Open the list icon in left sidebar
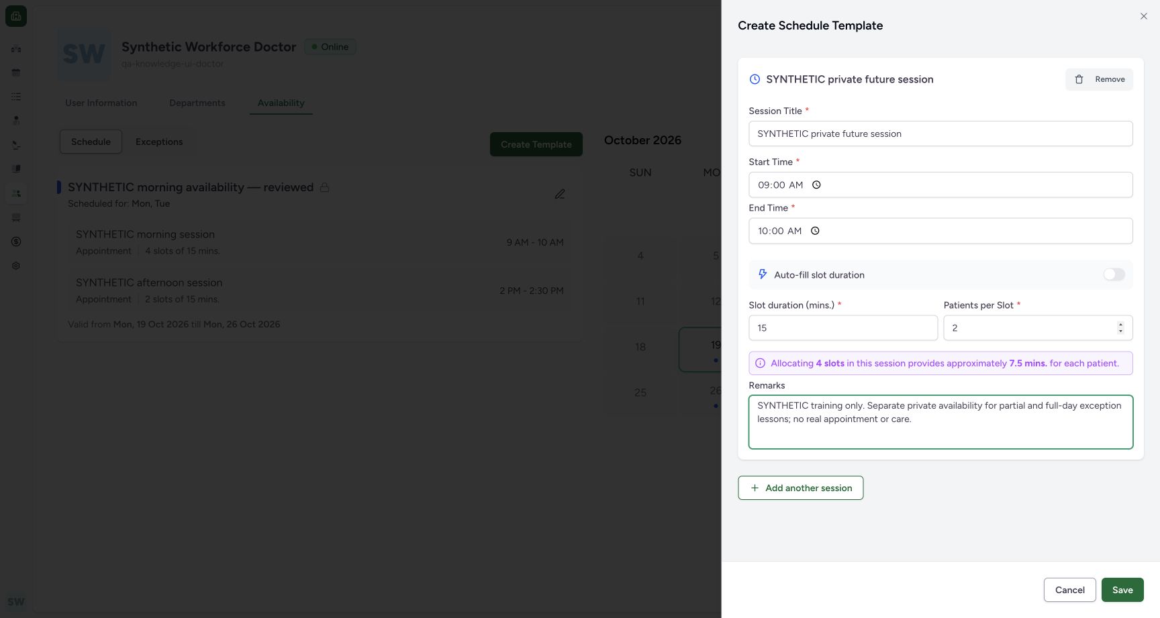The height and width of the screenshot is (618, 1160). coord(16,97)
